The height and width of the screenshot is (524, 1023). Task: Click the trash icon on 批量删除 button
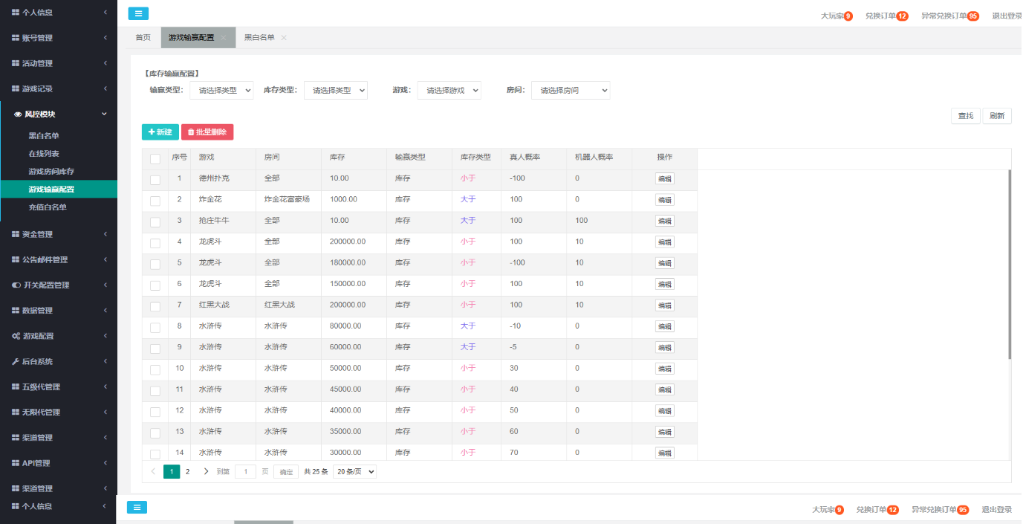point(190,131)
